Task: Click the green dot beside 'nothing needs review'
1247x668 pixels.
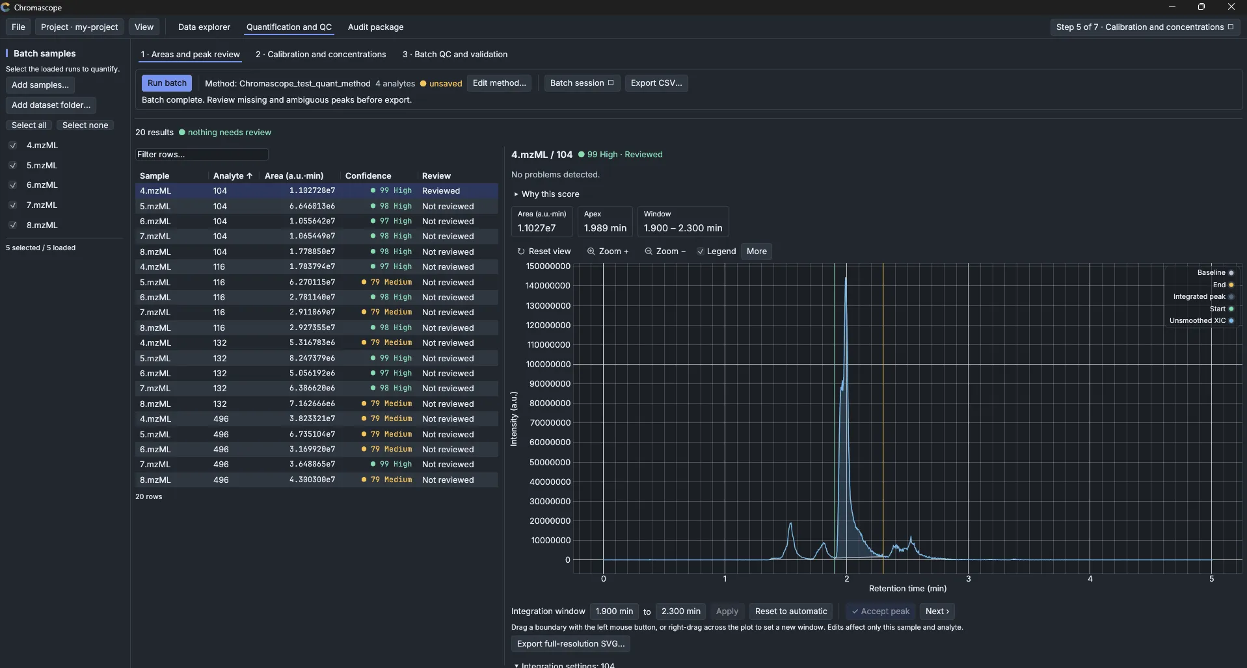Action: [x=182, y=132]
